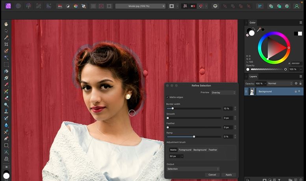Click the Assistant speech-bubble icon

point(215,6)
